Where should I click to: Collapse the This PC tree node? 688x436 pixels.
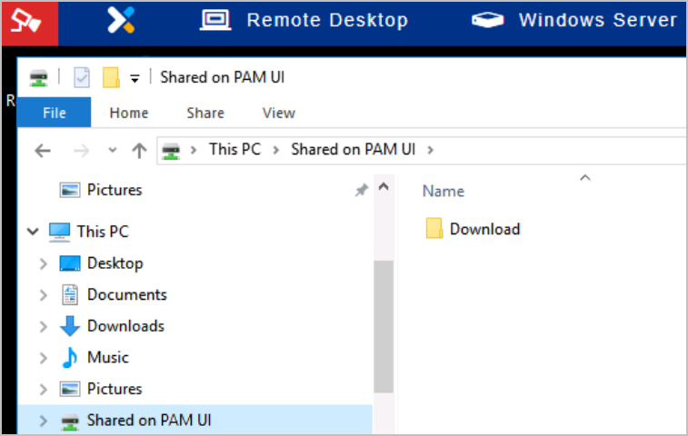(x=34, y=232)
